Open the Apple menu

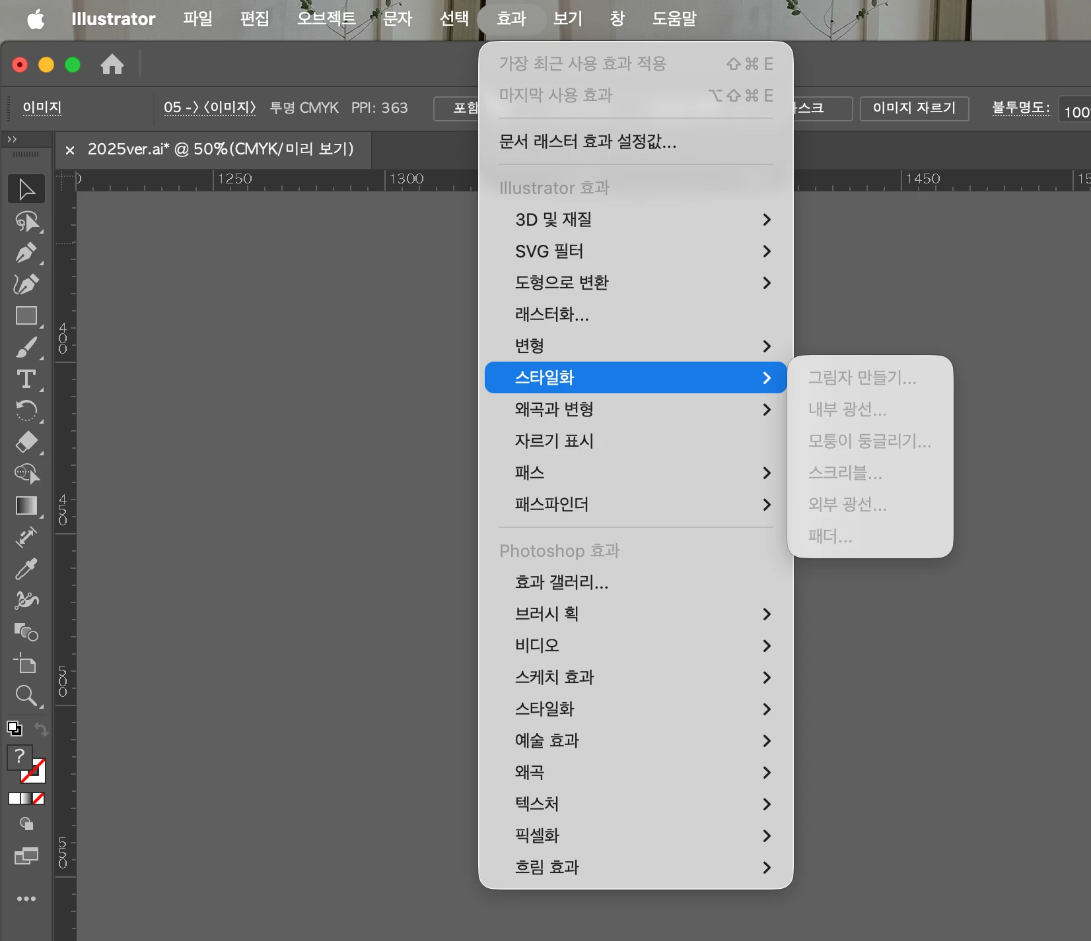tap(36, 19)
